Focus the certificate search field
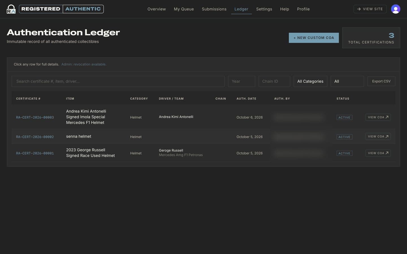The height and width of the screenshot is (254, 407). [118, 81]
